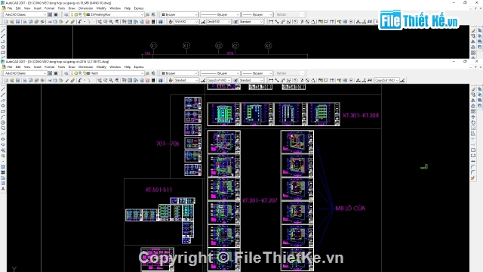Click the Center mark icon on dimension toolbar
Image resolution: width=483 pixels, height=272 pixels.
pos(351,81)
